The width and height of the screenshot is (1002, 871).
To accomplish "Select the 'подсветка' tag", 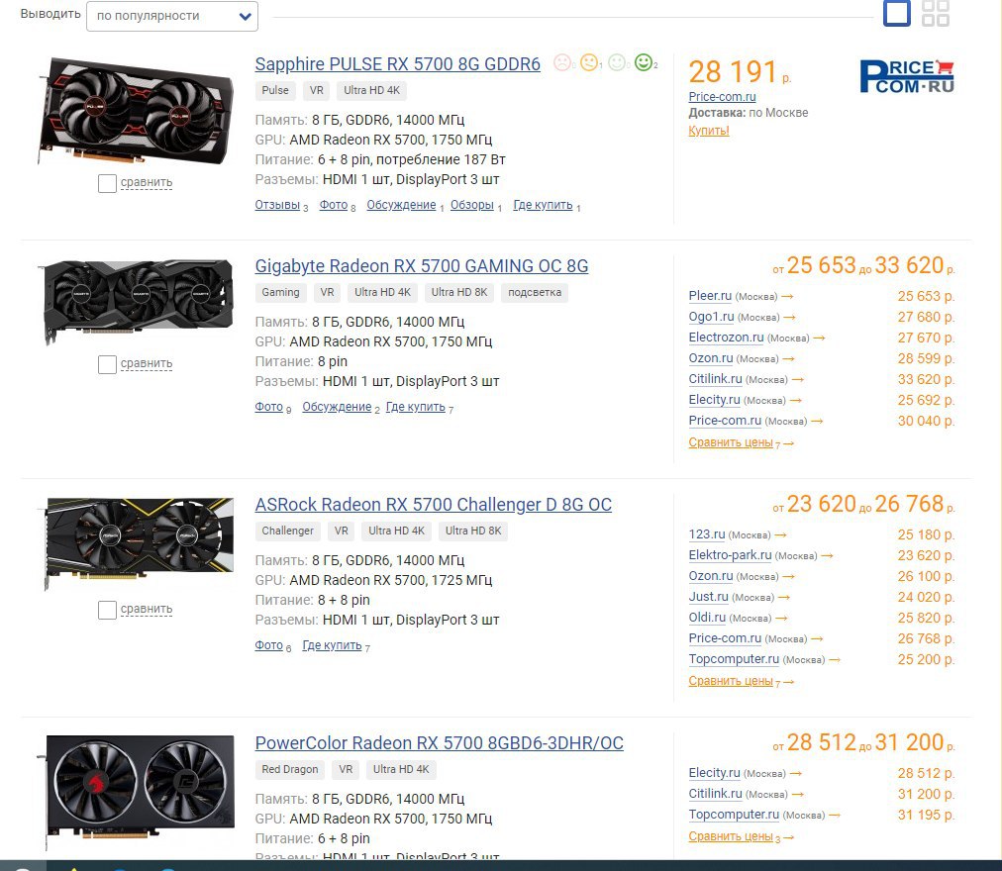I will pos(535,292).
